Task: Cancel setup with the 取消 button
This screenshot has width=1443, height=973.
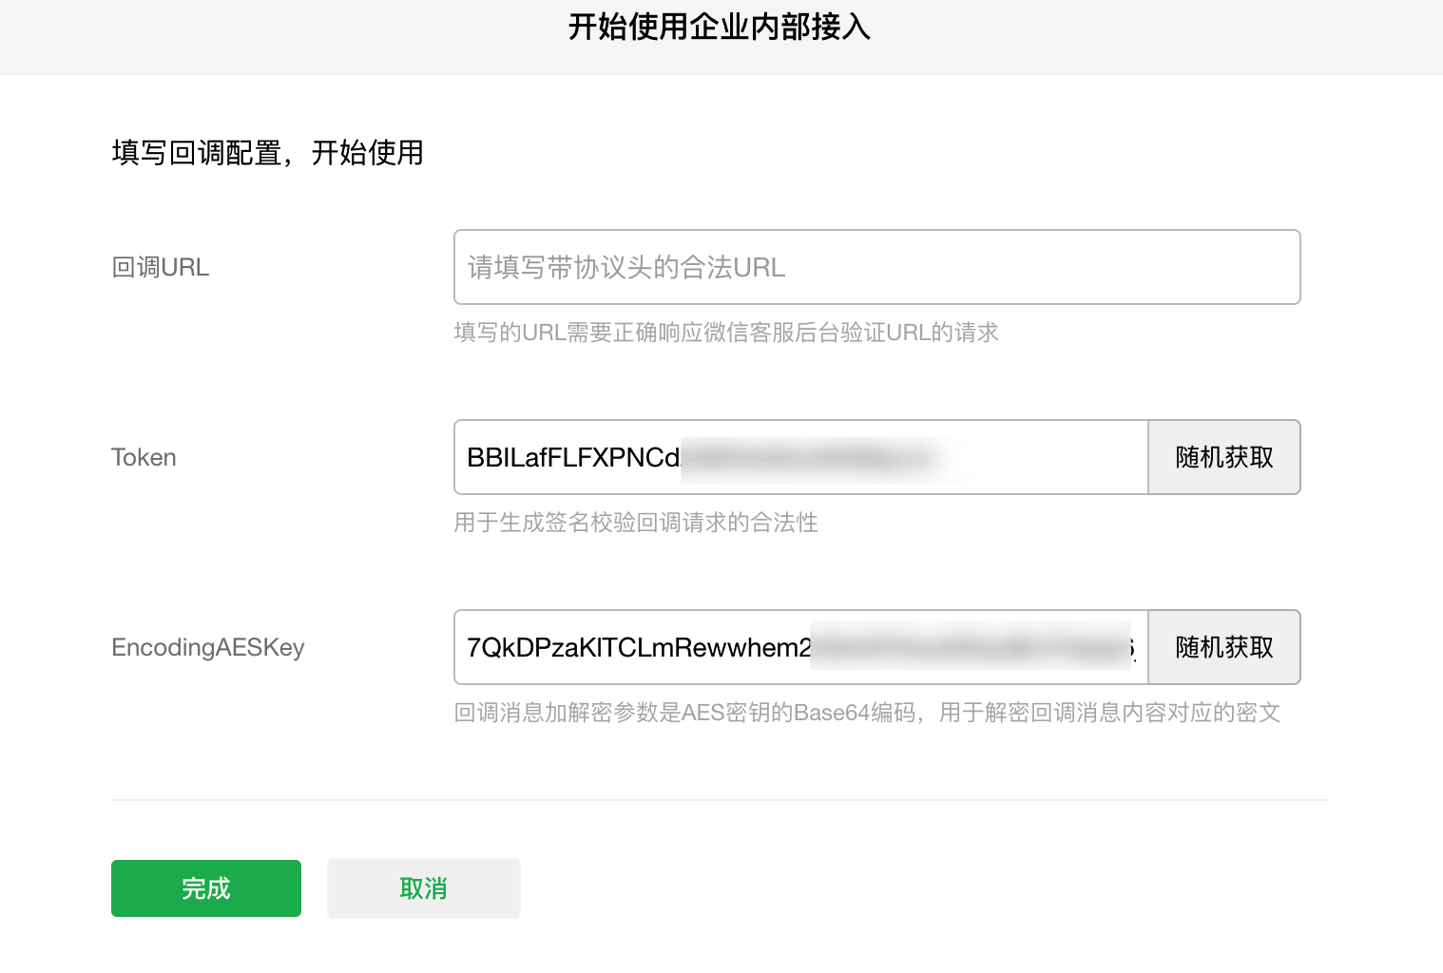Action: pyautogui.click(x=424, y=888)
